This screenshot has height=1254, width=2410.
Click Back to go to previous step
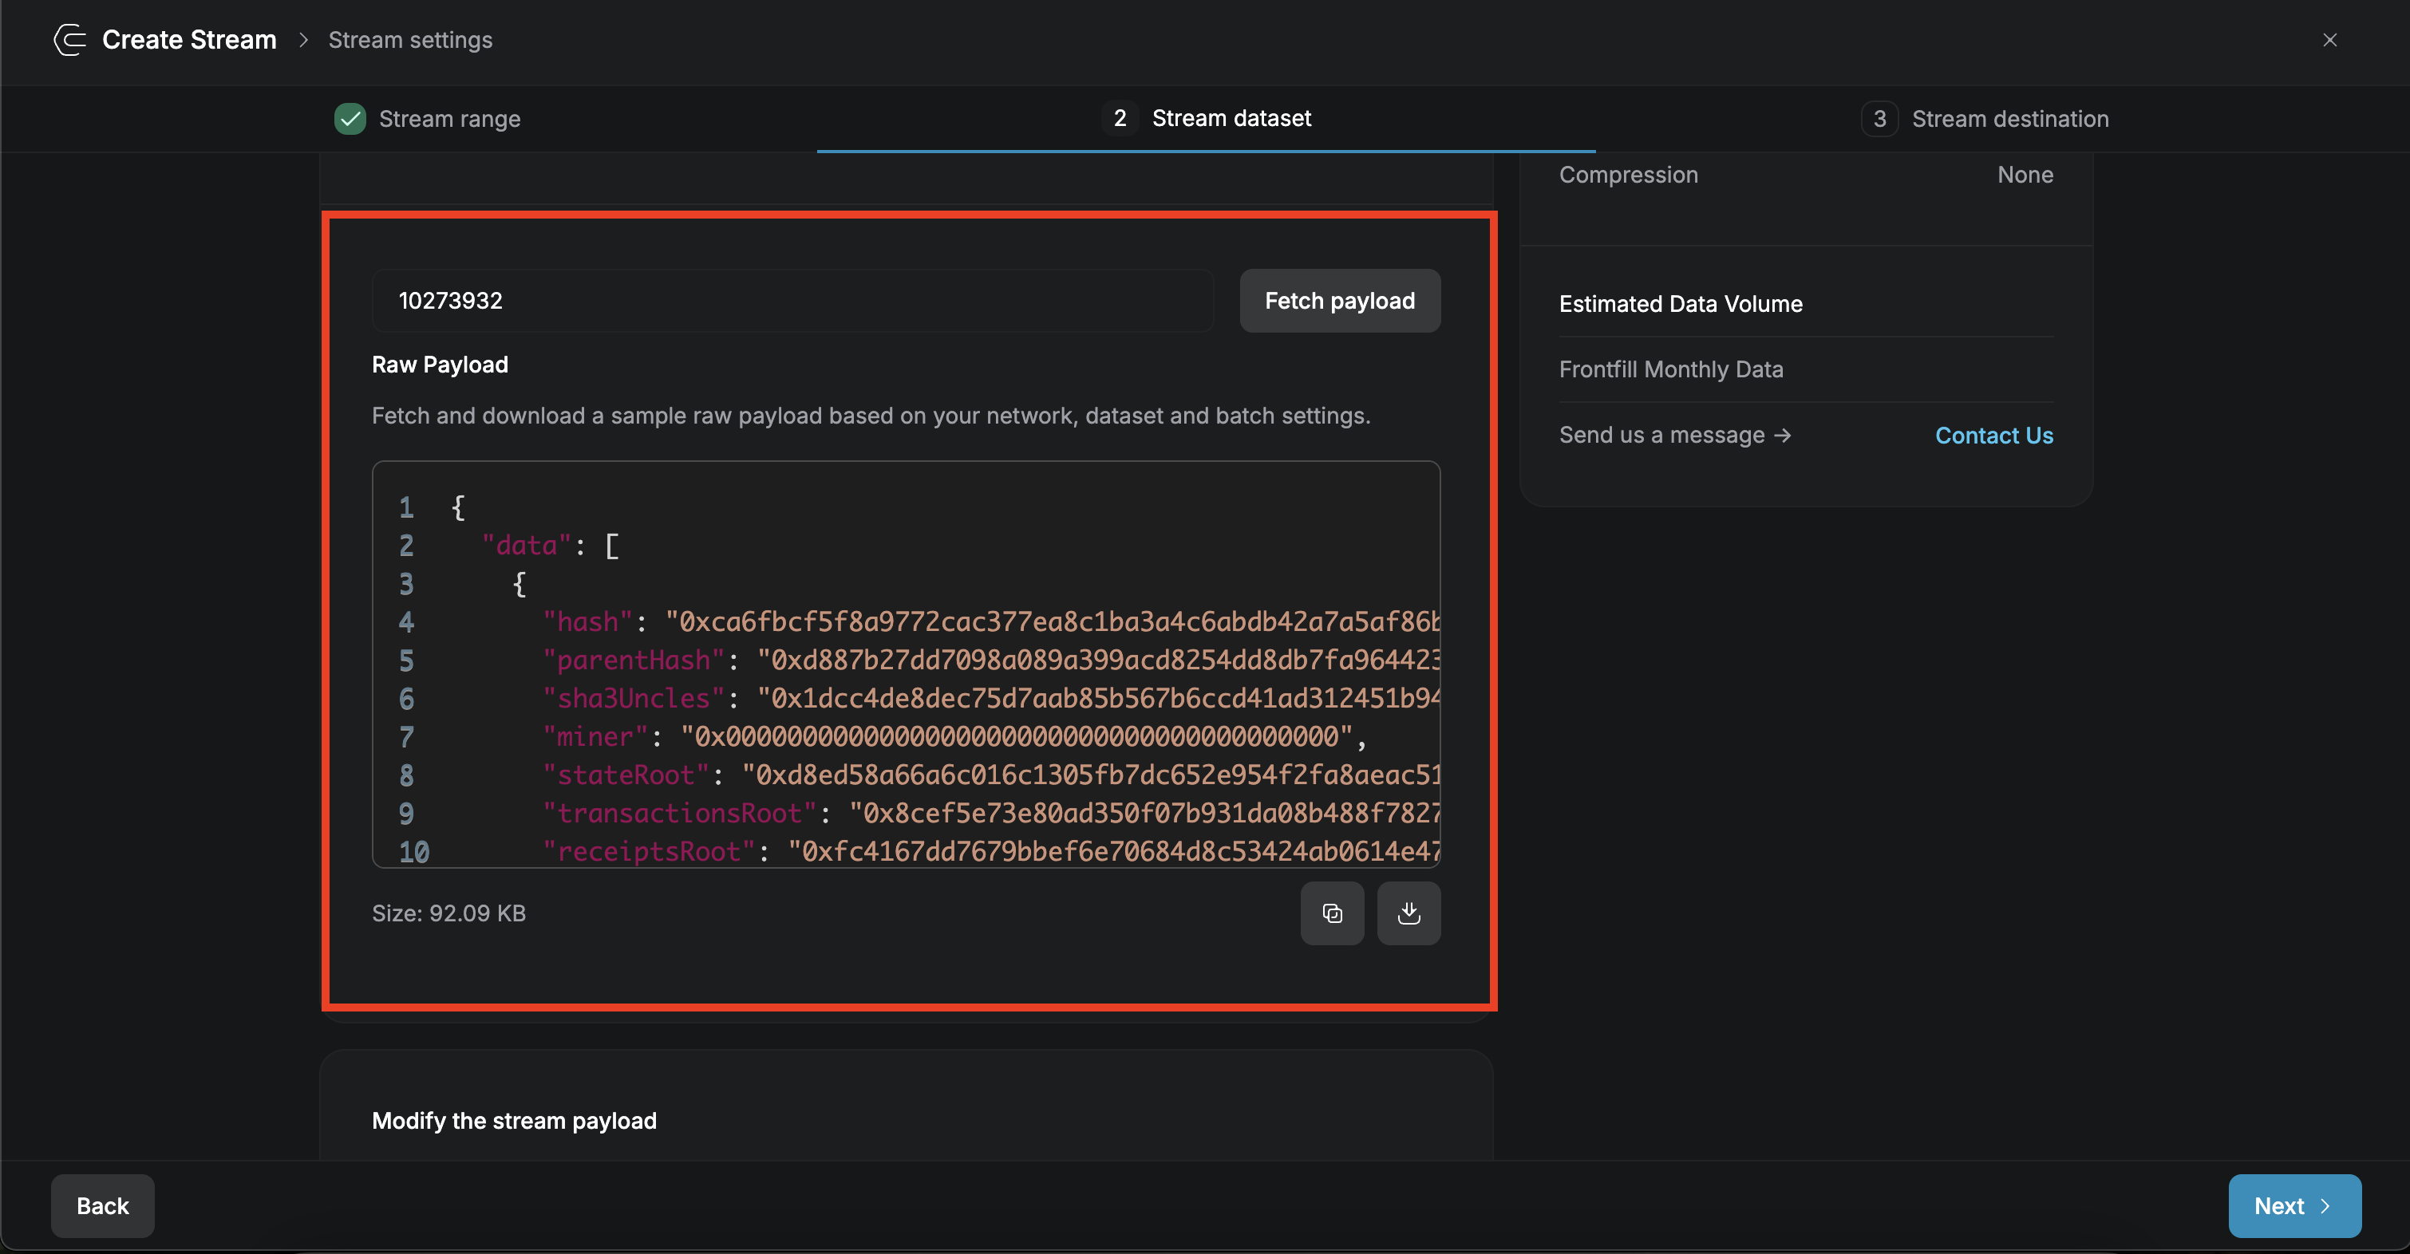(x=102, y=1205)
